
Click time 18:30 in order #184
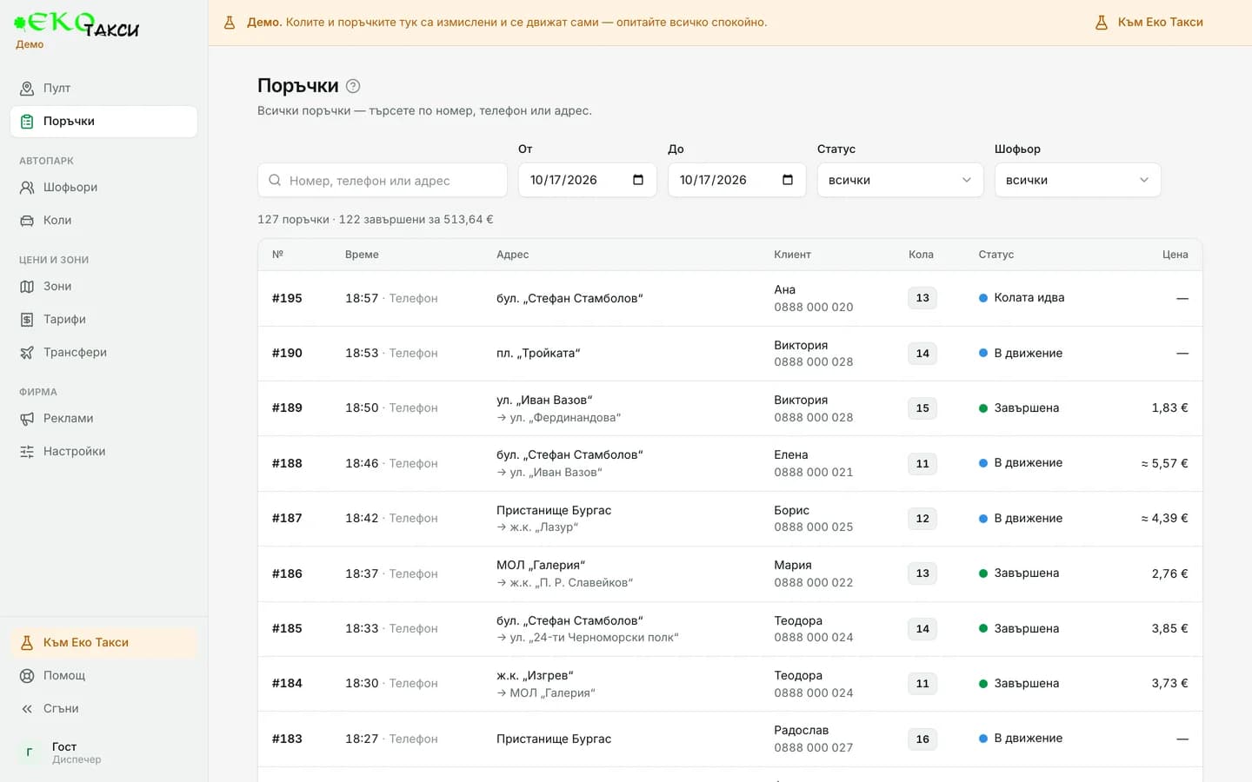tap(362, 683)
